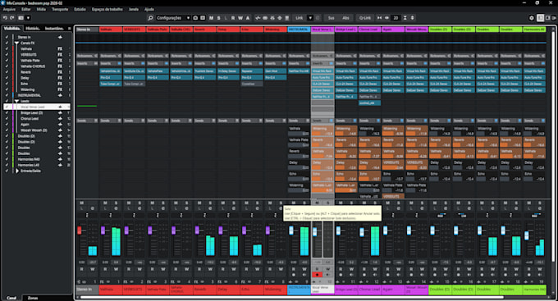The height and width of the screenshot is (301, 558).
Task: Collapse the Leads folder
Action: pyautogui.click(x=16, y=101)
